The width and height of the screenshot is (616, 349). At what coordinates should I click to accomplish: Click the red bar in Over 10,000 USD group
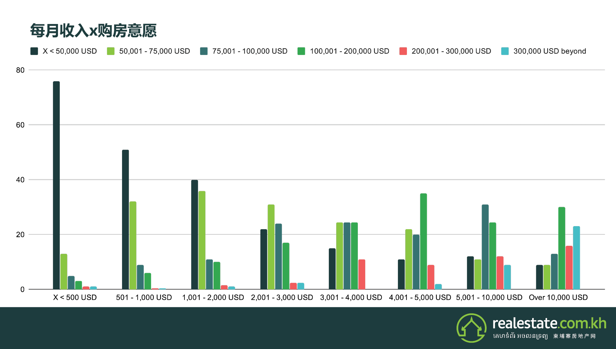pos(569,267)
